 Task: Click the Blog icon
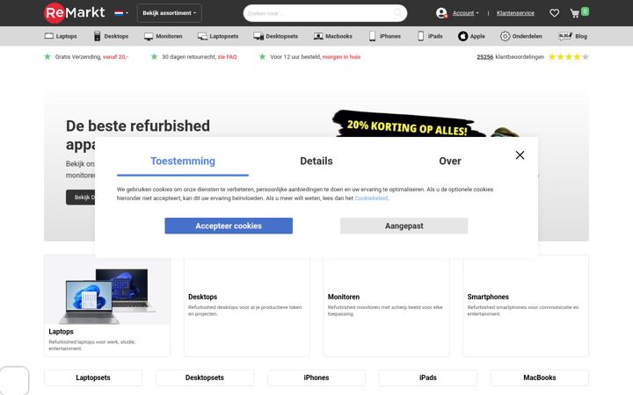[x=565, y=36]
